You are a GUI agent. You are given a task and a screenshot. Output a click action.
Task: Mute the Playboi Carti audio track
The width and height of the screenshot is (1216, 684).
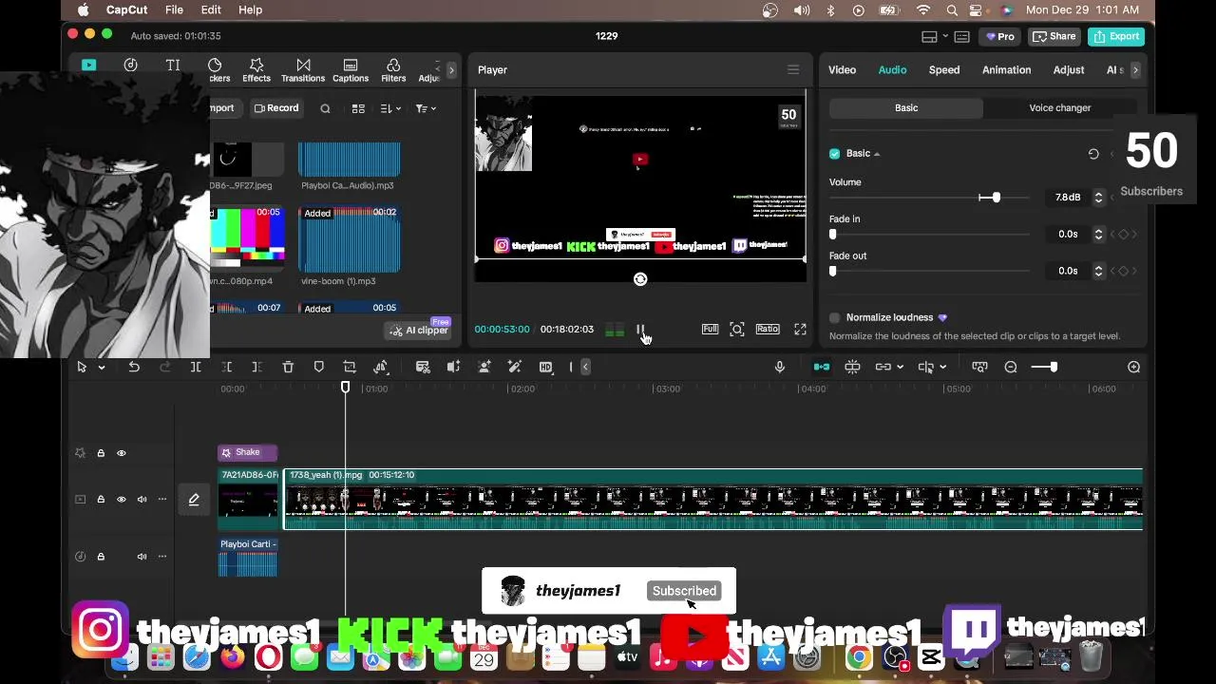tap(142, 557)
